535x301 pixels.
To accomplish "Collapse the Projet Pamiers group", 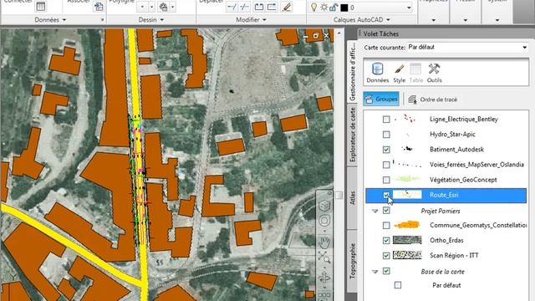I will click(x=375, y=211).
